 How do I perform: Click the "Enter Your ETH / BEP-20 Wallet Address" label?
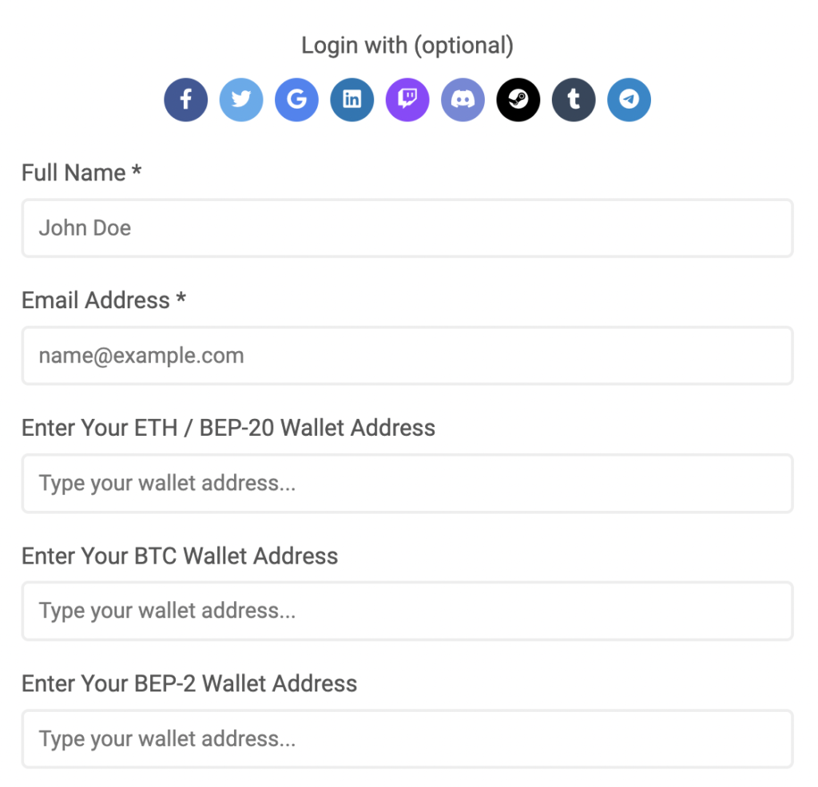228,428
